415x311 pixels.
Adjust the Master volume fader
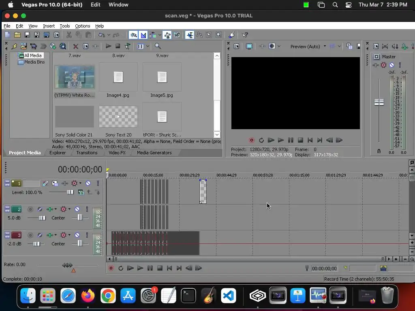pos(379,102)
